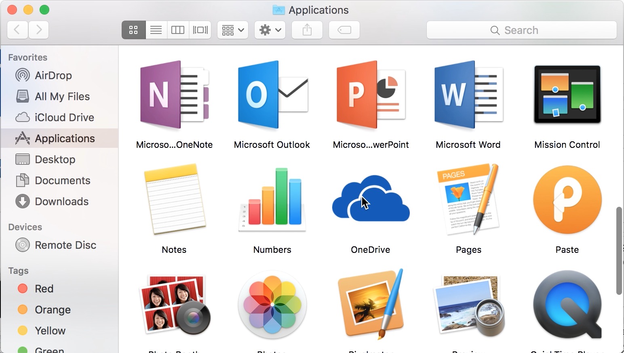Image resolution: width=624 pixels, height=353 pixels.
Task: Open Downloads in the sidebar
Action: pos(59,202)
